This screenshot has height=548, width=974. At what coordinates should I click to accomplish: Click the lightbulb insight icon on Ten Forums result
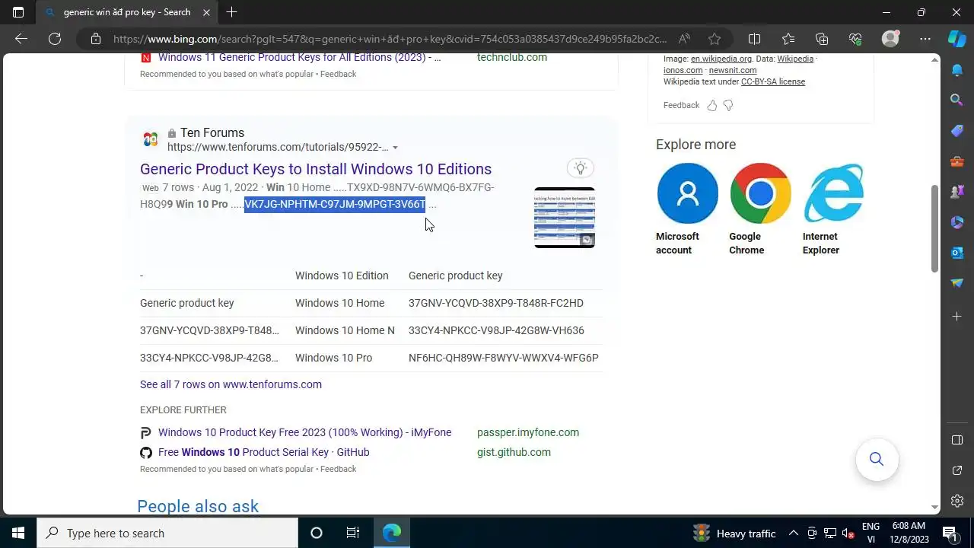[x=581, y=168]
